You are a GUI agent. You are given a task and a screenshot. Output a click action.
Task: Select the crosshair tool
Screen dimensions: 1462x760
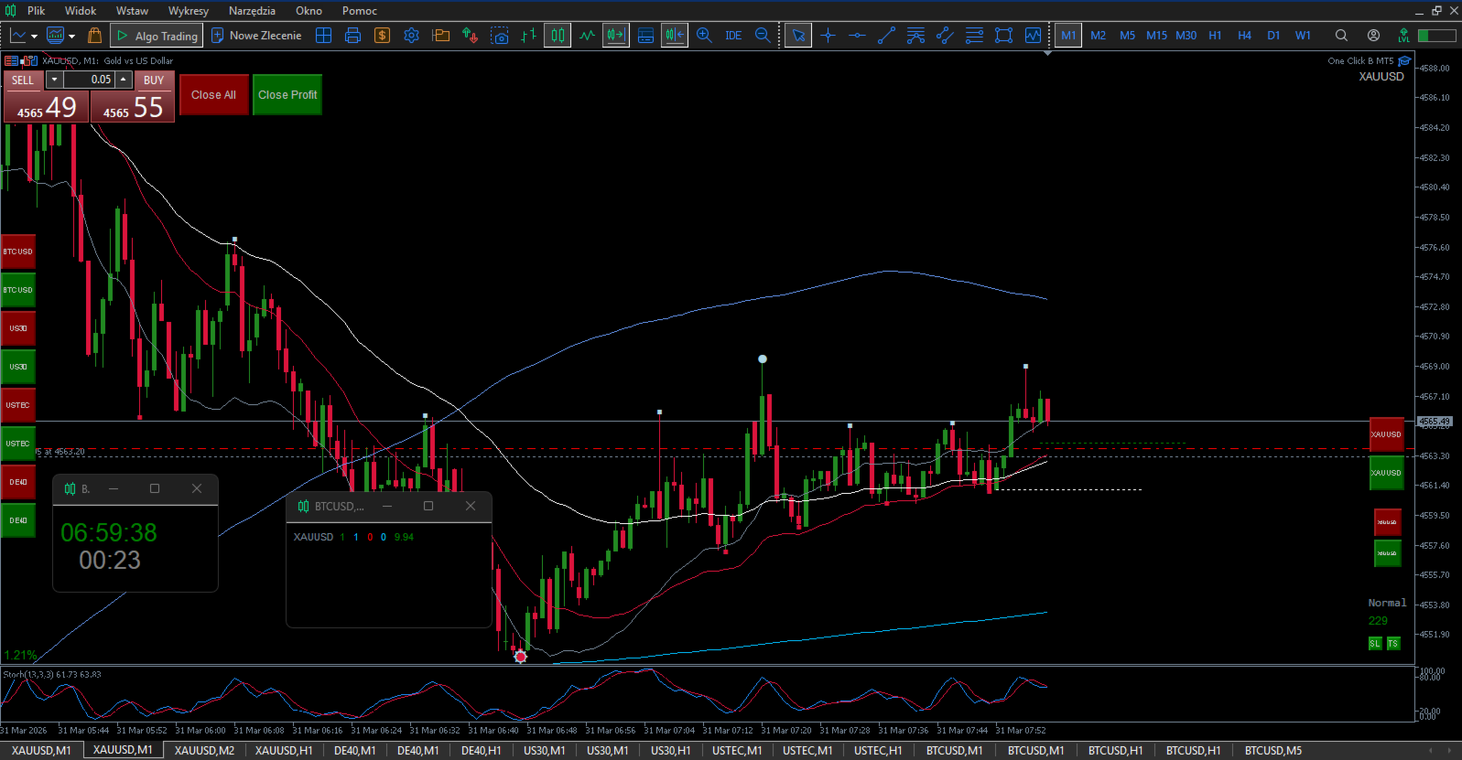pos(828,36)
